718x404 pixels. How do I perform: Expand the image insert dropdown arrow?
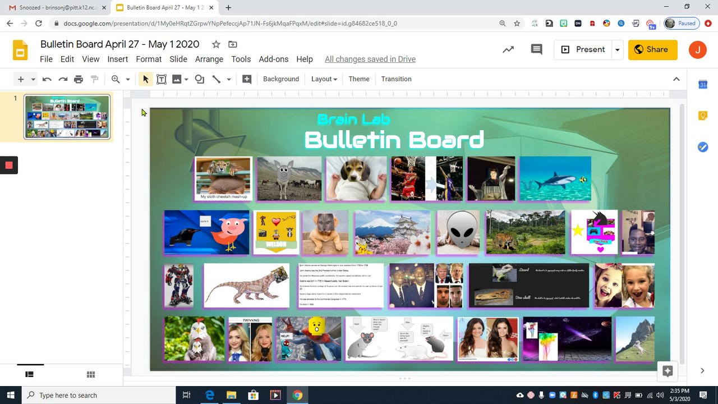coord(186,79)
